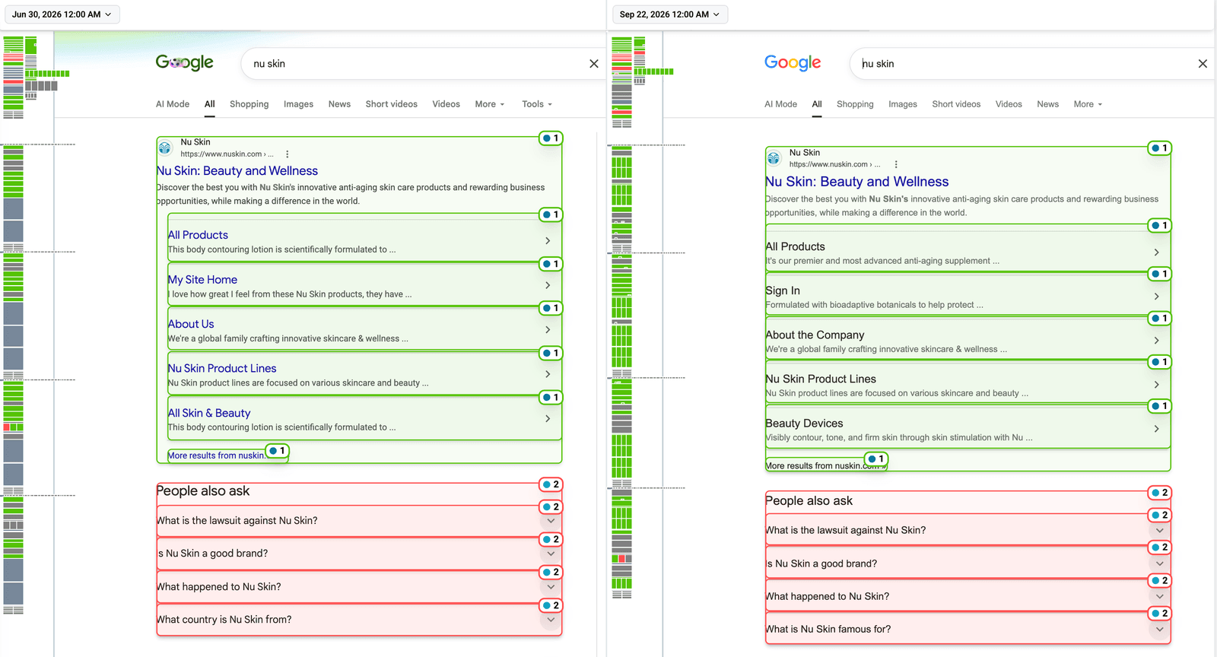The width and height of the screenshot is (1217, 657).
Task: Follow the Sign In sitelink
Action: tap(783, 290)
